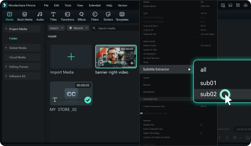
Task: Switch to the Audio panel
Action: coord(40,16)
